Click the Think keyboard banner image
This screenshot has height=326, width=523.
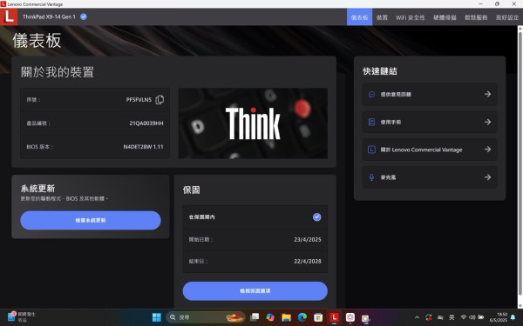tap(253, 123)
